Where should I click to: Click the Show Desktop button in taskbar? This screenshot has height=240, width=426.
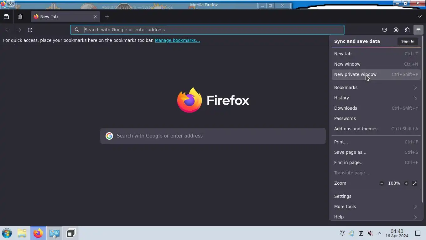418,233
